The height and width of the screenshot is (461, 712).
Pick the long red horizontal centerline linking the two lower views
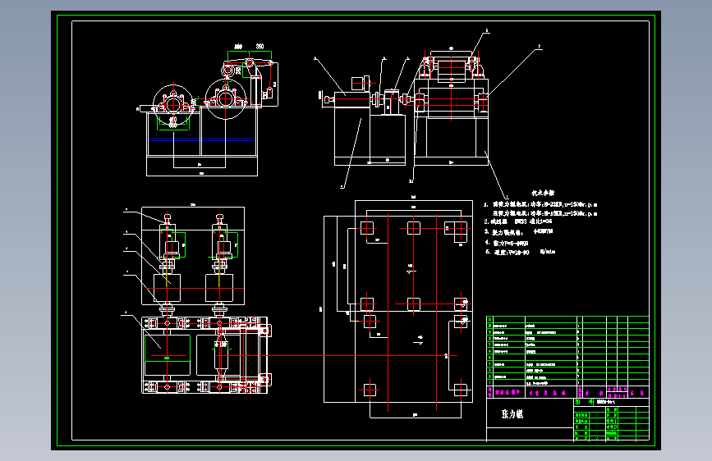click(336, 356)
